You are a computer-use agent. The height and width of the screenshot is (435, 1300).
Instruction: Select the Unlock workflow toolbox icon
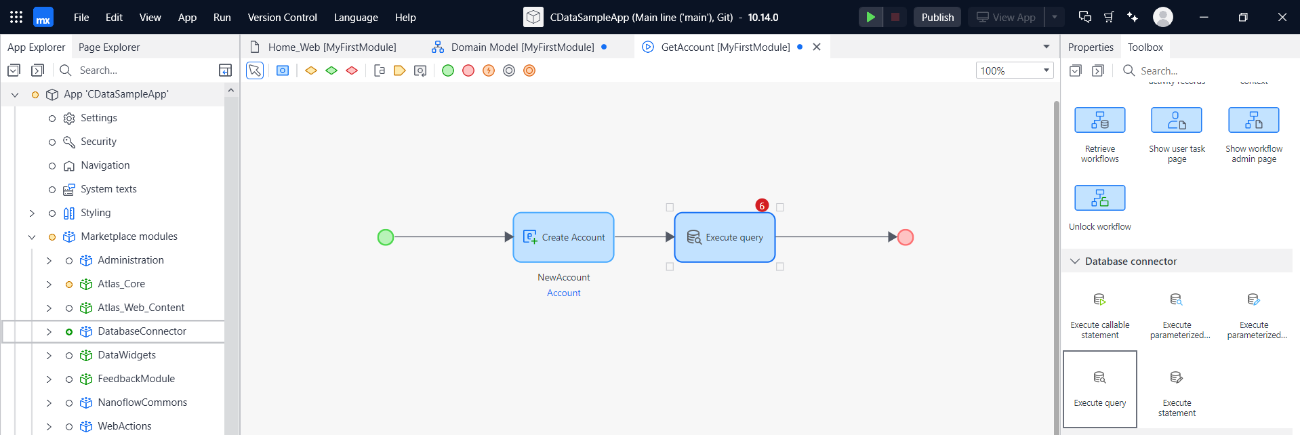coord(1099,199)
